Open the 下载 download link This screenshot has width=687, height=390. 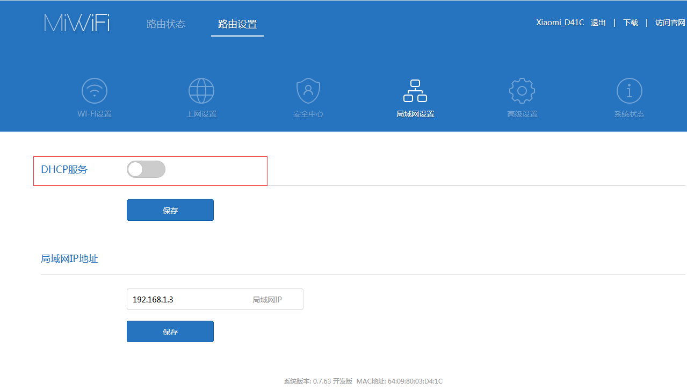point(631,23)
